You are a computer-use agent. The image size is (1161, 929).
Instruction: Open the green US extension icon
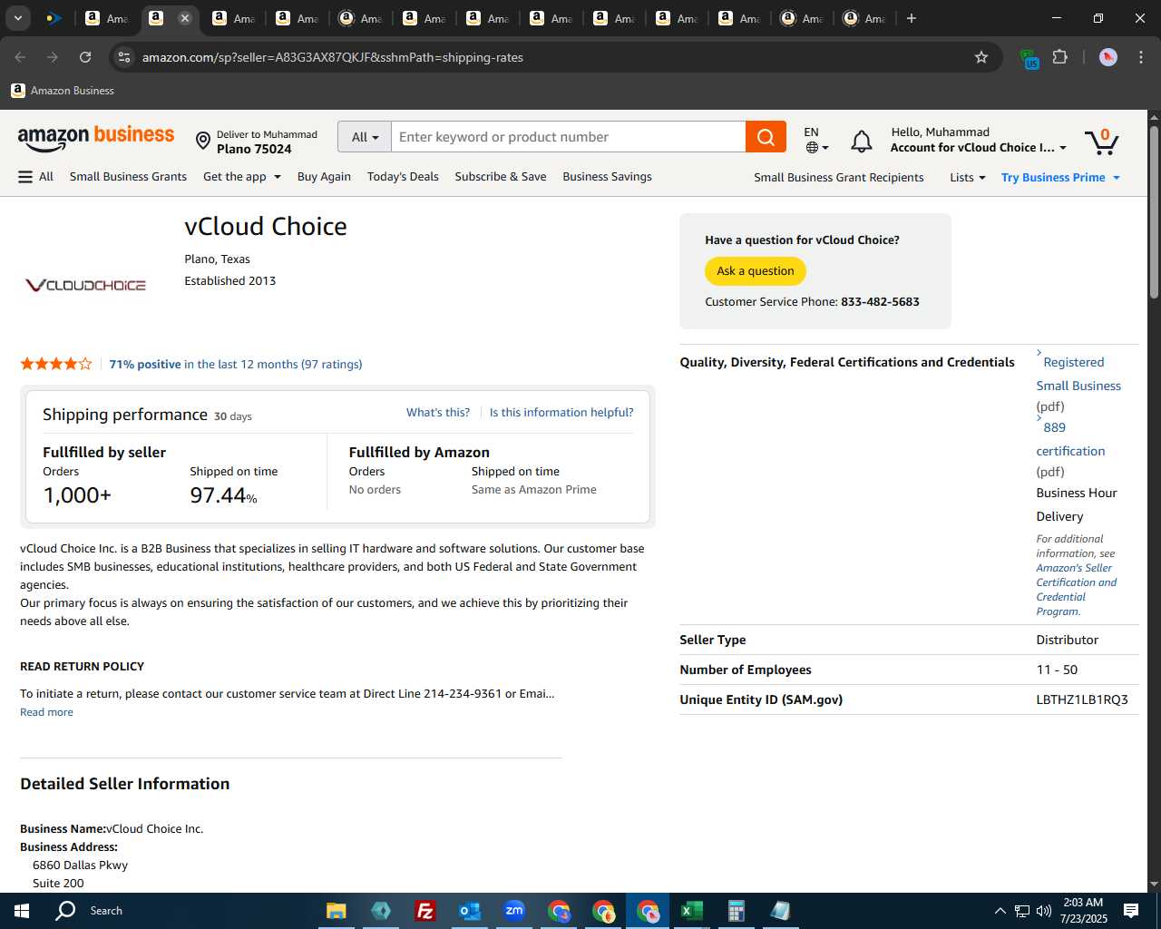pyautogui.click(x=1029, y=59)
